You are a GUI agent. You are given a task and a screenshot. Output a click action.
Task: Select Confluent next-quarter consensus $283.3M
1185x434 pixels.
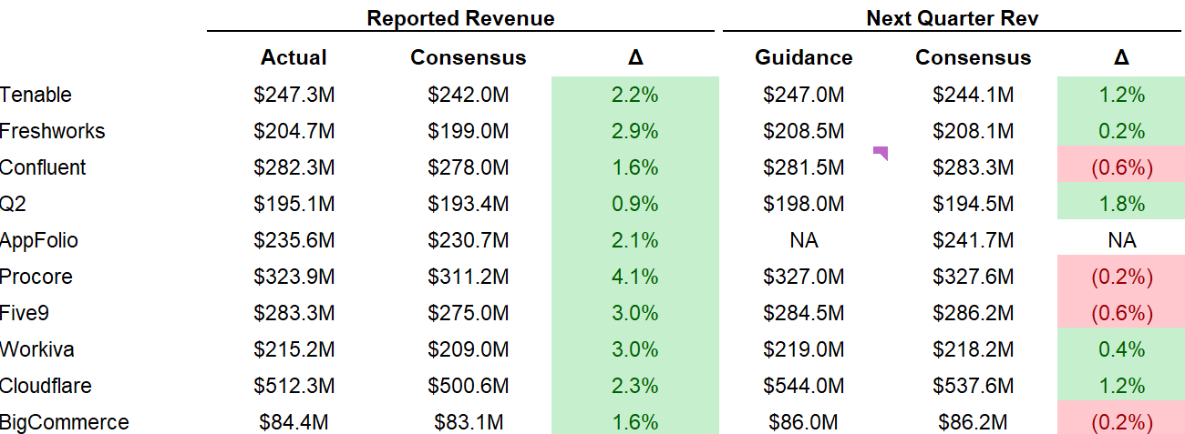(x=973, y=167)
